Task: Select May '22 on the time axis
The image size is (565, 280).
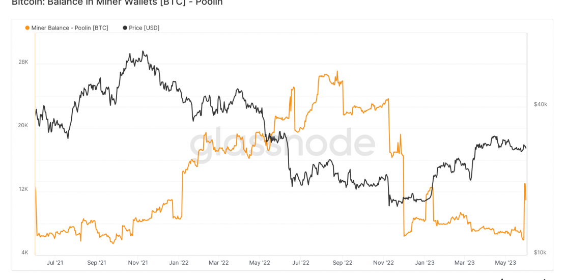Action: click(260, 263)
